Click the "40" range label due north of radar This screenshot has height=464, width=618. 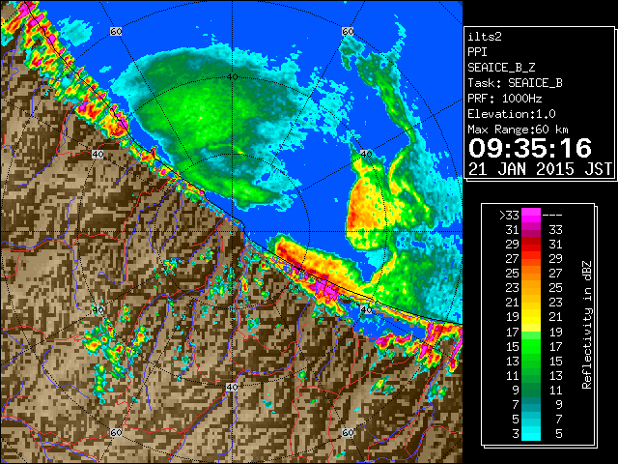point(232,77)
